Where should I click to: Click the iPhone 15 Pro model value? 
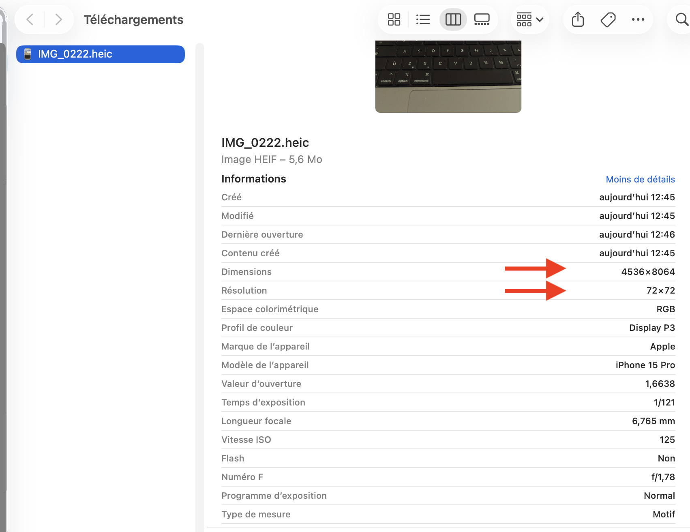(x=645, y=365)
